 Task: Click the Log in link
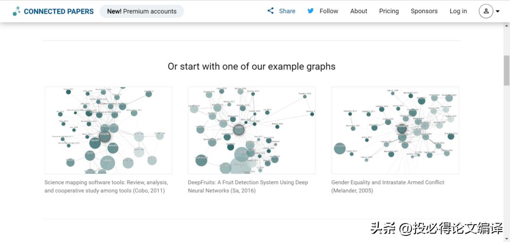[458, 11]
